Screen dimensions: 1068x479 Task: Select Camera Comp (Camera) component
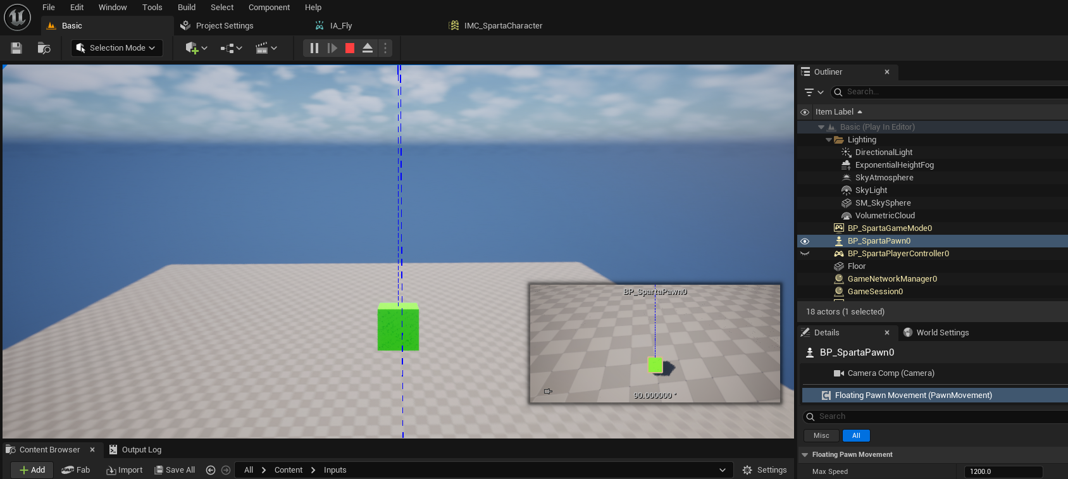(x=890, y=373)
